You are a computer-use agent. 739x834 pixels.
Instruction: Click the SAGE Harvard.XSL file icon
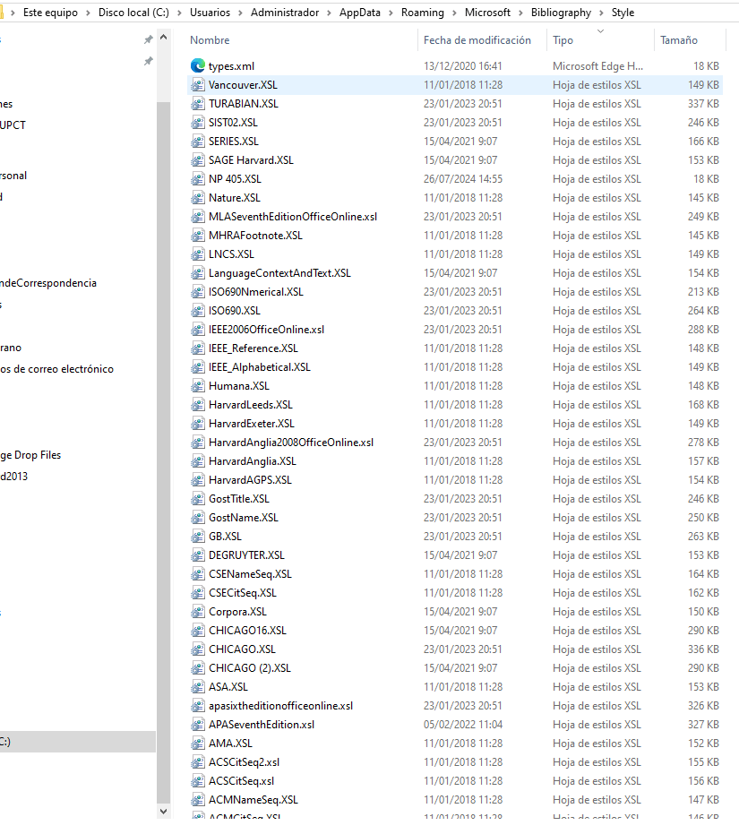click(x=198, y=160)
